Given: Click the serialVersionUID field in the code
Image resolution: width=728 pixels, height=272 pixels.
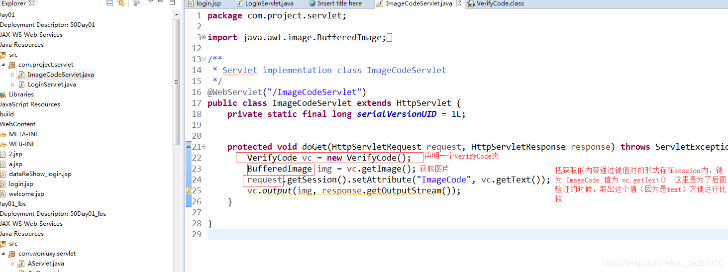Looking at the screenshot, I should 397,114.
